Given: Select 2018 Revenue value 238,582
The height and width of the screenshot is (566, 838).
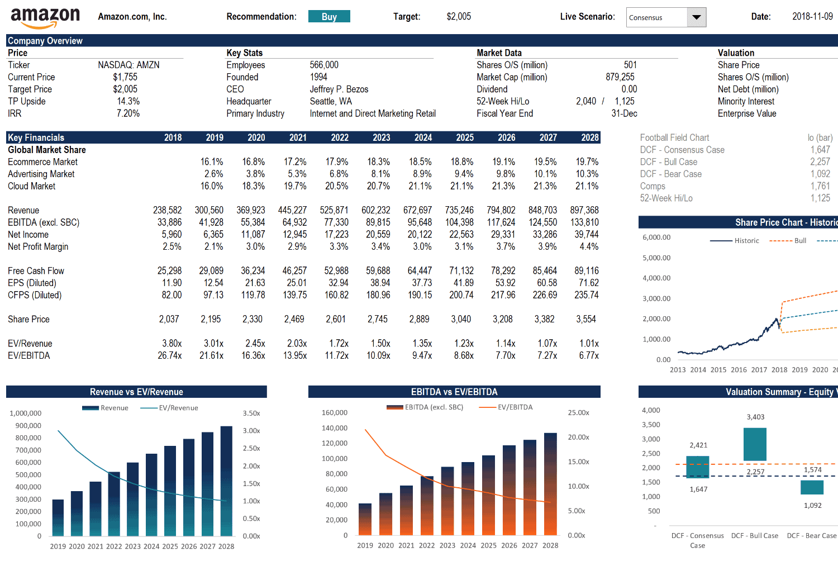Looking at the screenshot, I should (x=168, y=210).
